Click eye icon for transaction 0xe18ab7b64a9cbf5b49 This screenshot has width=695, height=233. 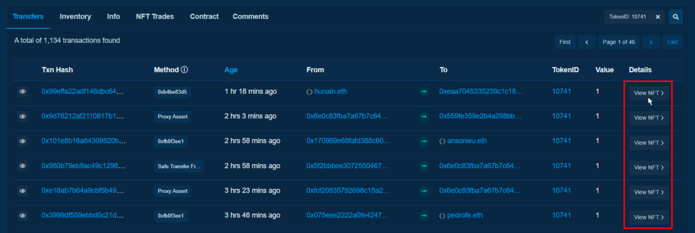click(23, 191)
